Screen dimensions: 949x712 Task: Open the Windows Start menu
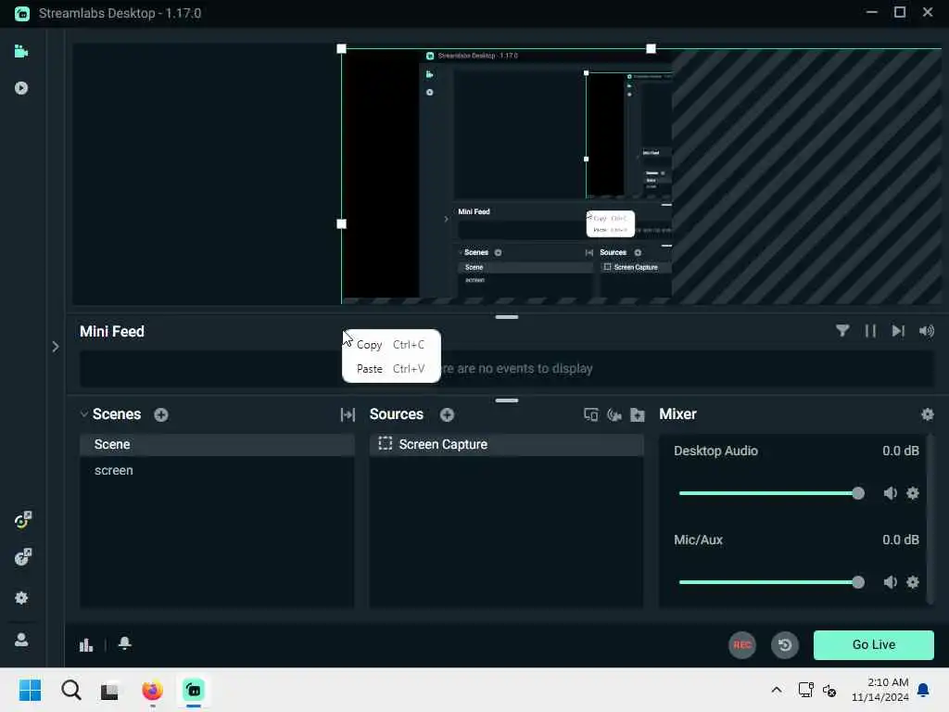pos(30,690)
